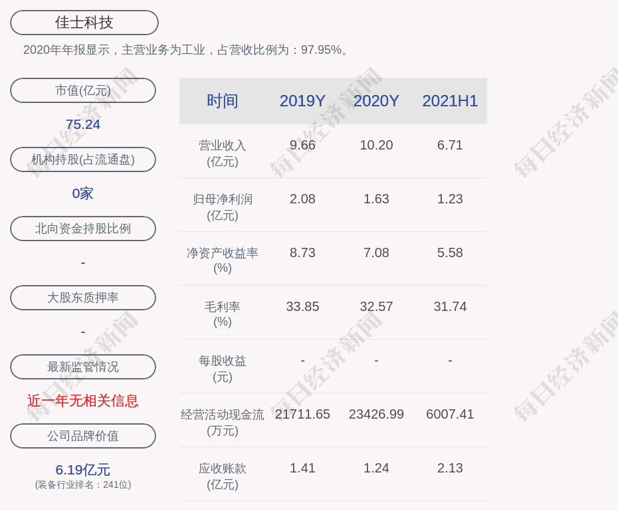
Task: Click the 佳士科技 company name pill
Action: [x=84, y=23]
